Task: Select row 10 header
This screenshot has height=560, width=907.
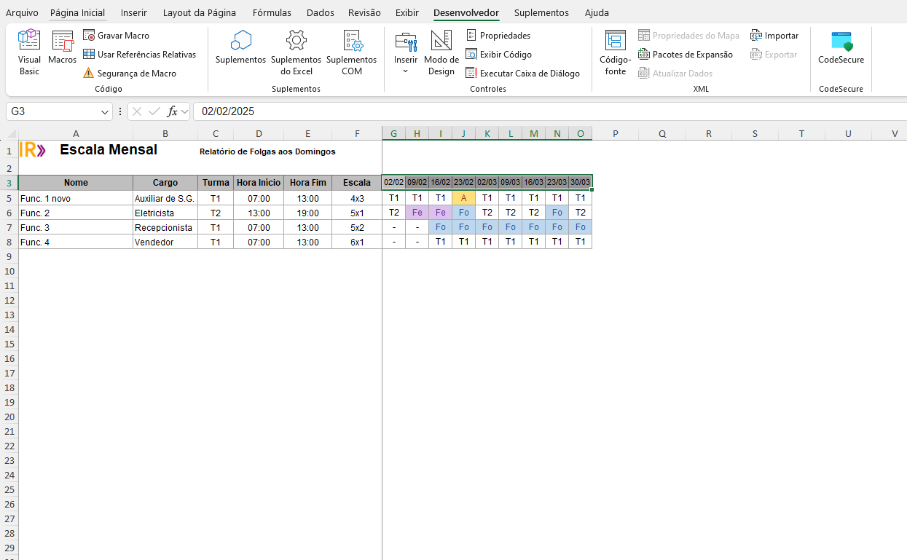Action: (9, 271)
